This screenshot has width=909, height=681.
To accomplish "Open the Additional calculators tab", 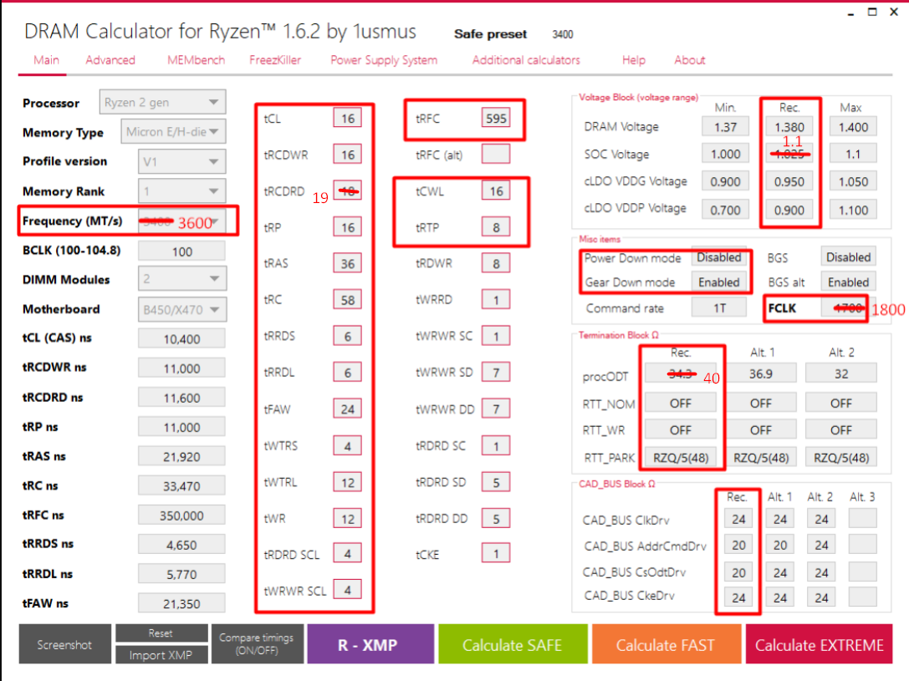I will click(x=526, y=60).
